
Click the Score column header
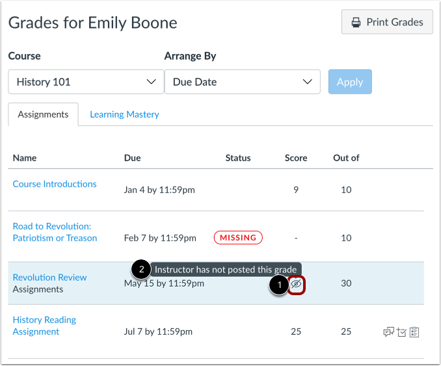pyautogui.click(x=296, y=158)
